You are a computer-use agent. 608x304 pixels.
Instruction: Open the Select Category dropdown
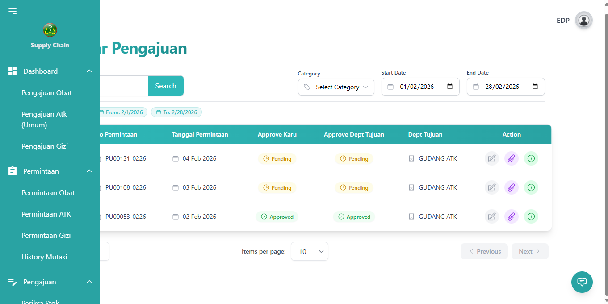(336, 87)
